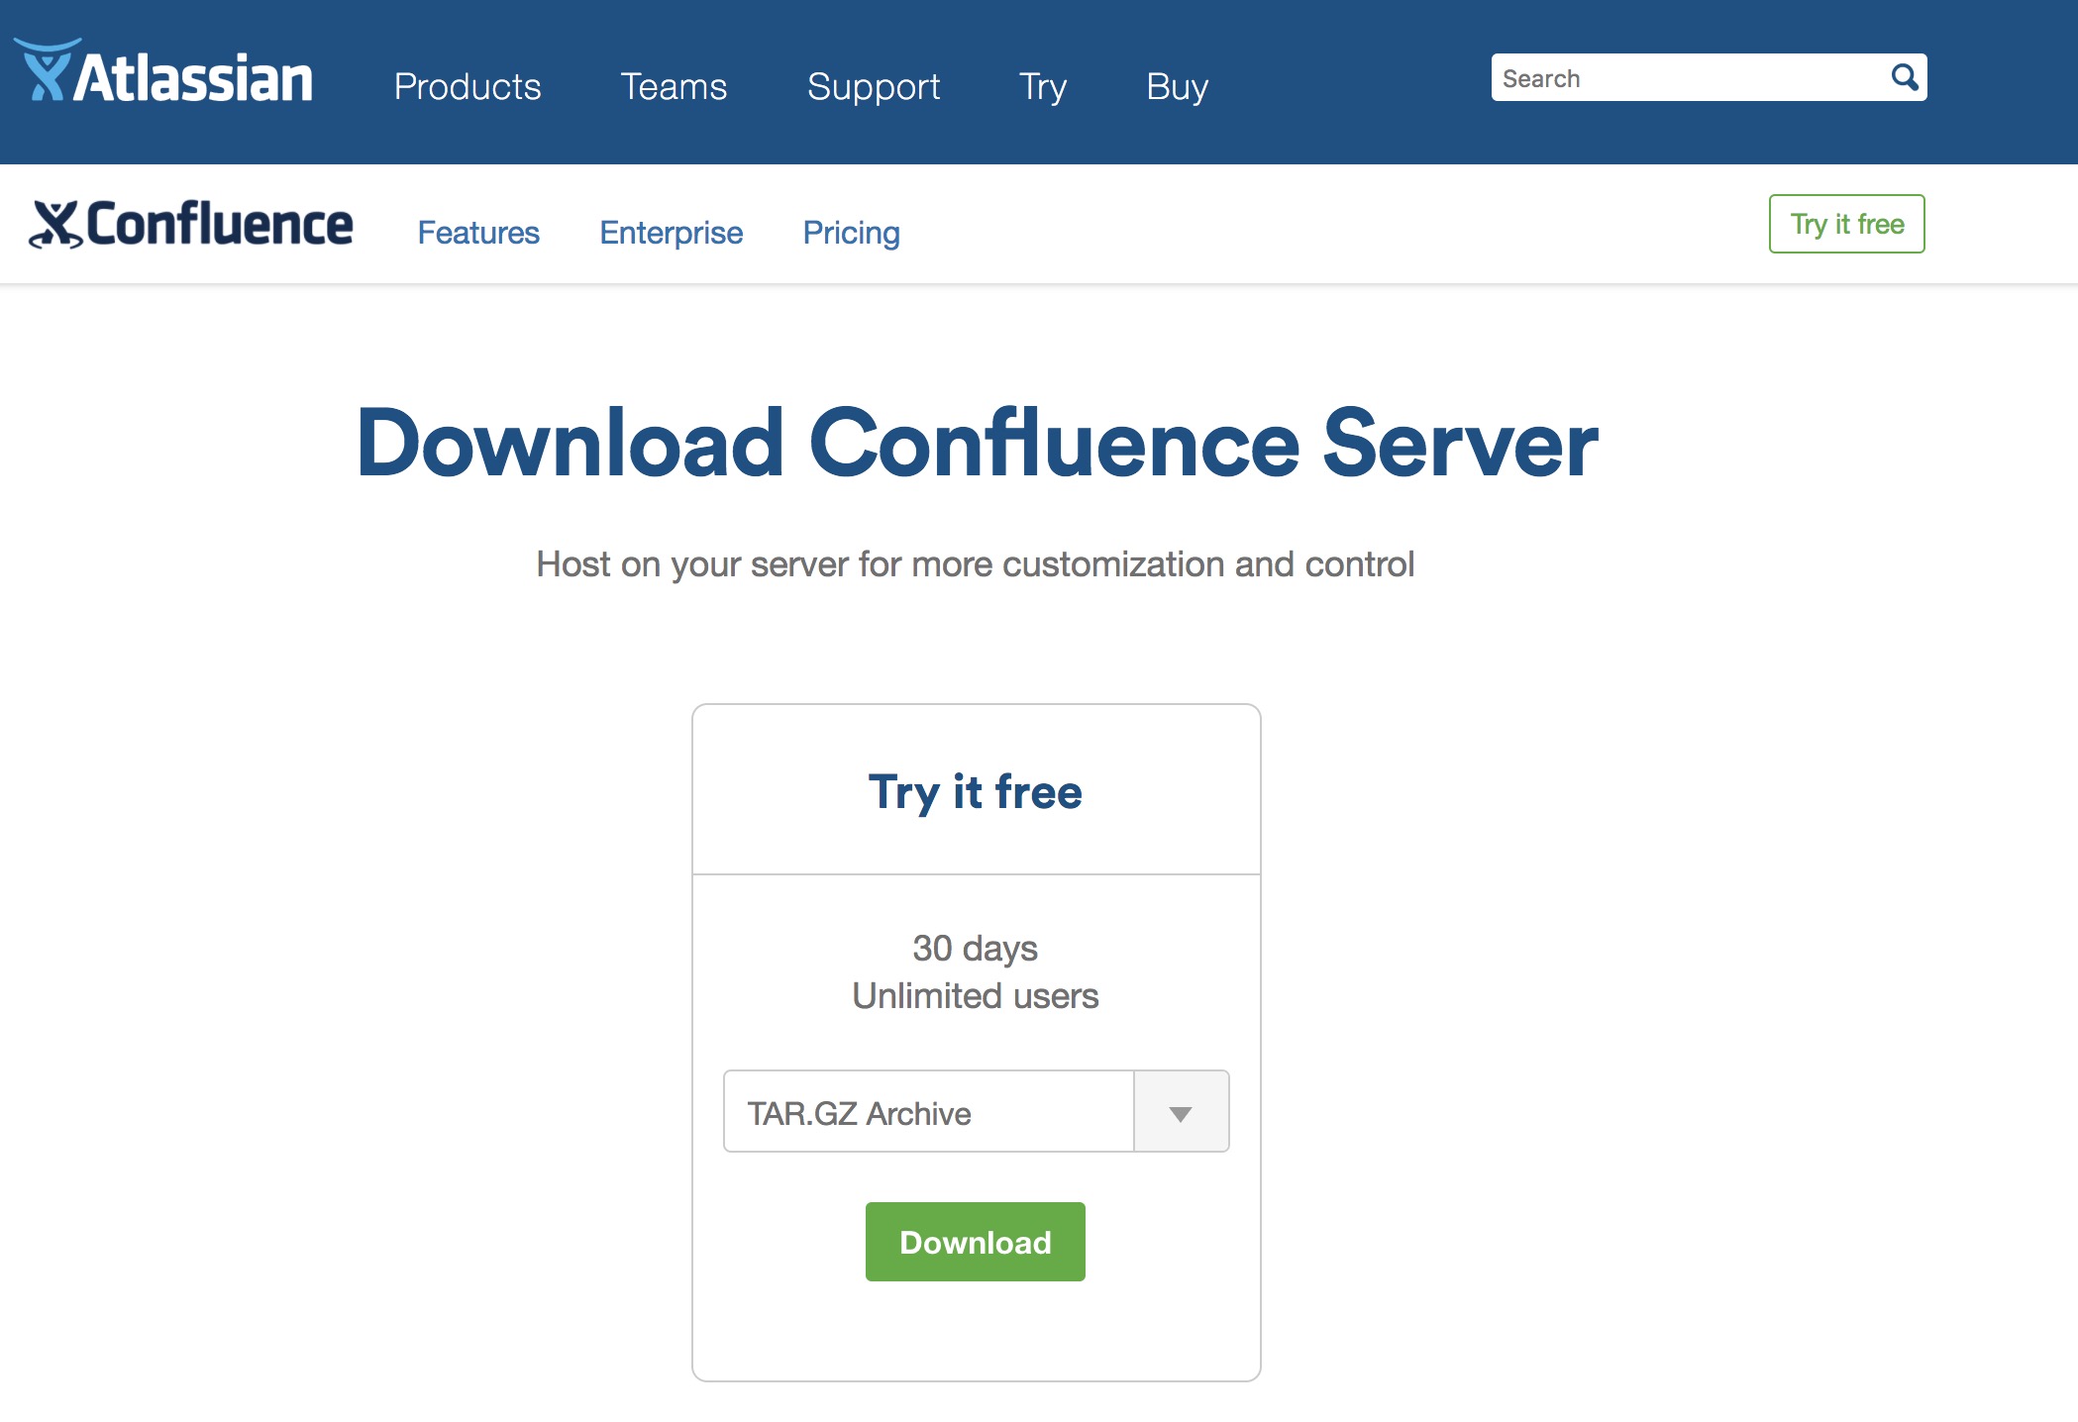Open the Support menu

click(x=873, y=87)
